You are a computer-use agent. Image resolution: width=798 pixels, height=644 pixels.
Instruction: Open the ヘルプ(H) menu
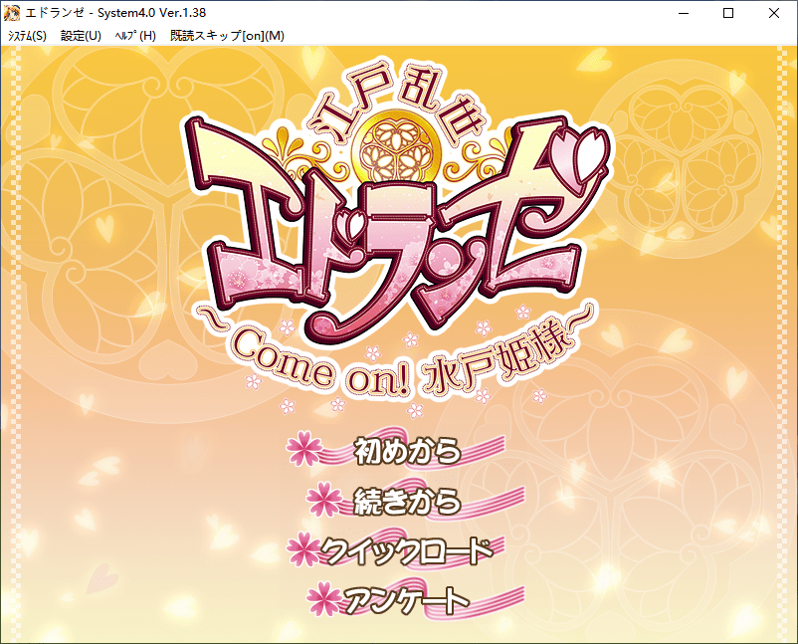coord(136,36)
